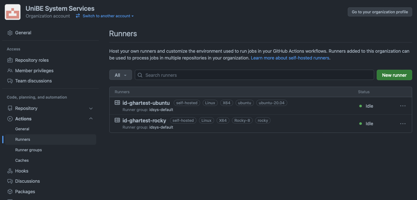Click the General gear icon in sidebar
The image size is (417, 200).
10,33
